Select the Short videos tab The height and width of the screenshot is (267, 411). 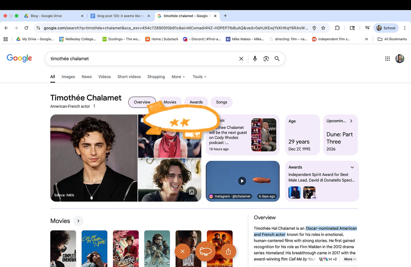[129, 77]
